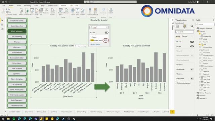Uncheck the Sales field
The height and width of the screenshot is (121, 215).
(200, 34)
